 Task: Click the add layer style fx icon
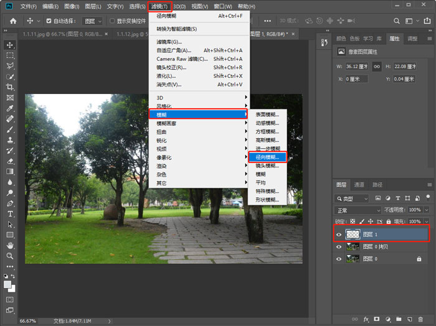click(366, 319)
